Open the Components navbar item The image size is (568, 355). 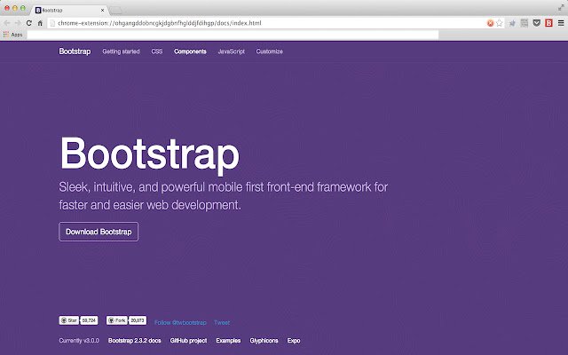[x=190, y=51]
